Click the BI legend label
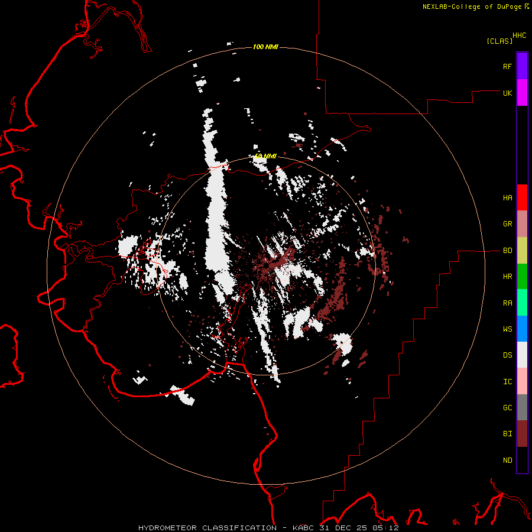This screenshot has height=532, width=532. (x=507, y=434)
